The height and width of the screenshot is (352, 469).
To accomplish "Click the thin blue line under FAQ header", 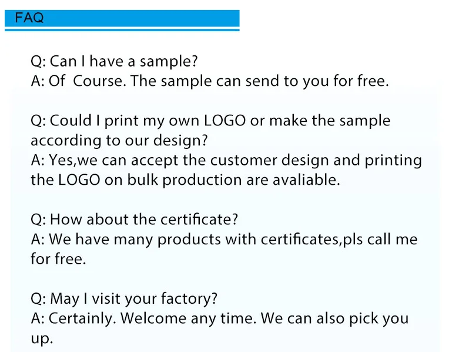I will point(122,29).
